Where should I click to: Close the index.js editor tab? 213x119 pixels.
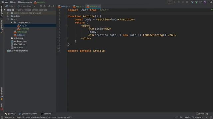(x=70, y=7)
